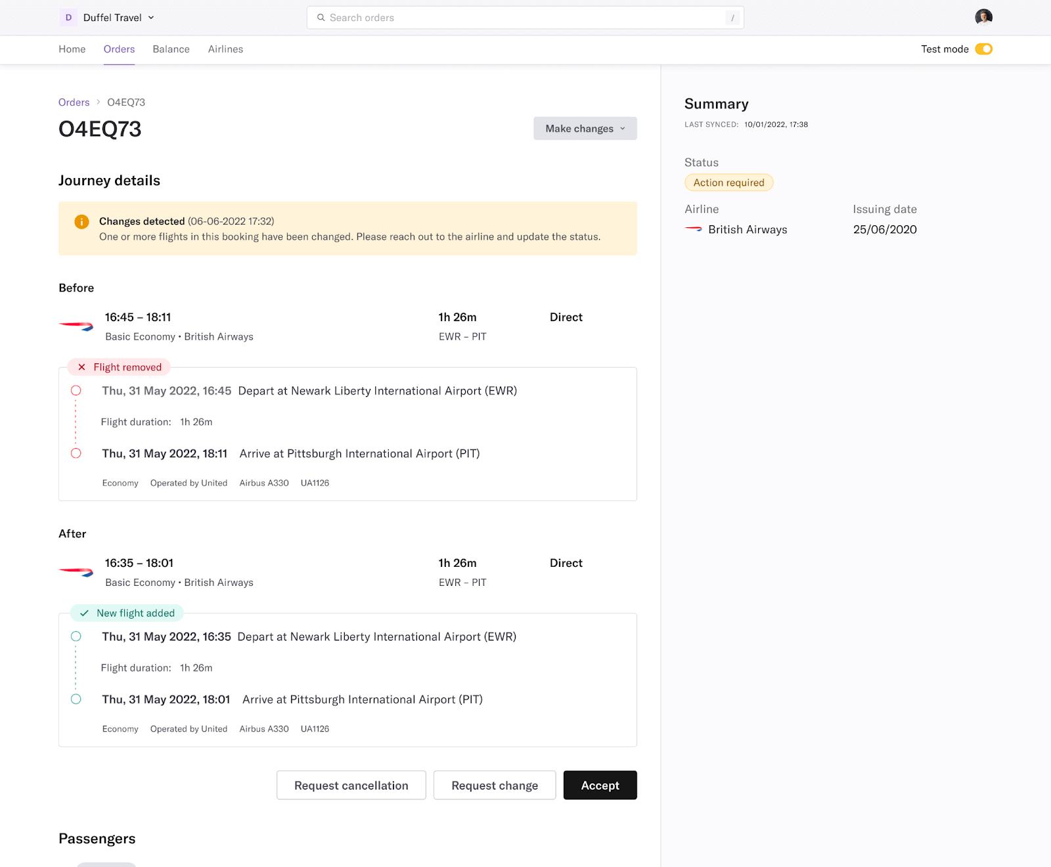Open the Make changes dropdown
This screenshot has height=867, width=1051.
(584, 128)
